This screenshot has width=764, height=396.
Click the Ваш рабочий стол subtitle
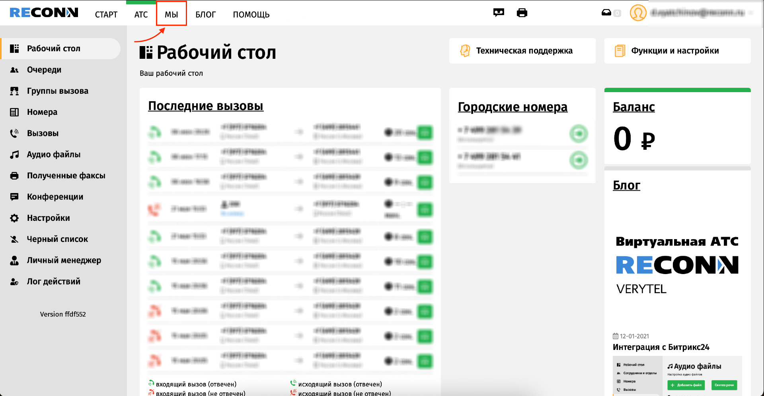171,73
